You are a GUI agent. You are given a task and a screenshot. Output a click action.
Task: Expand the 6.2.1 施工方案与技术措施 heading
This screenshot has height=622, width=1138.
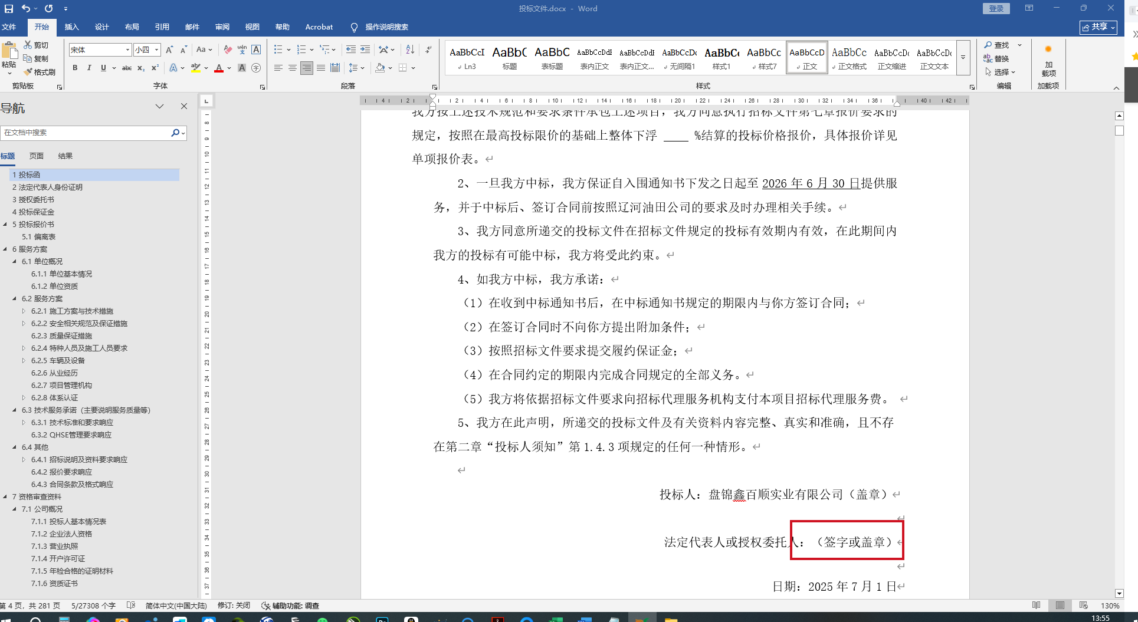click(x=24, y=311)
